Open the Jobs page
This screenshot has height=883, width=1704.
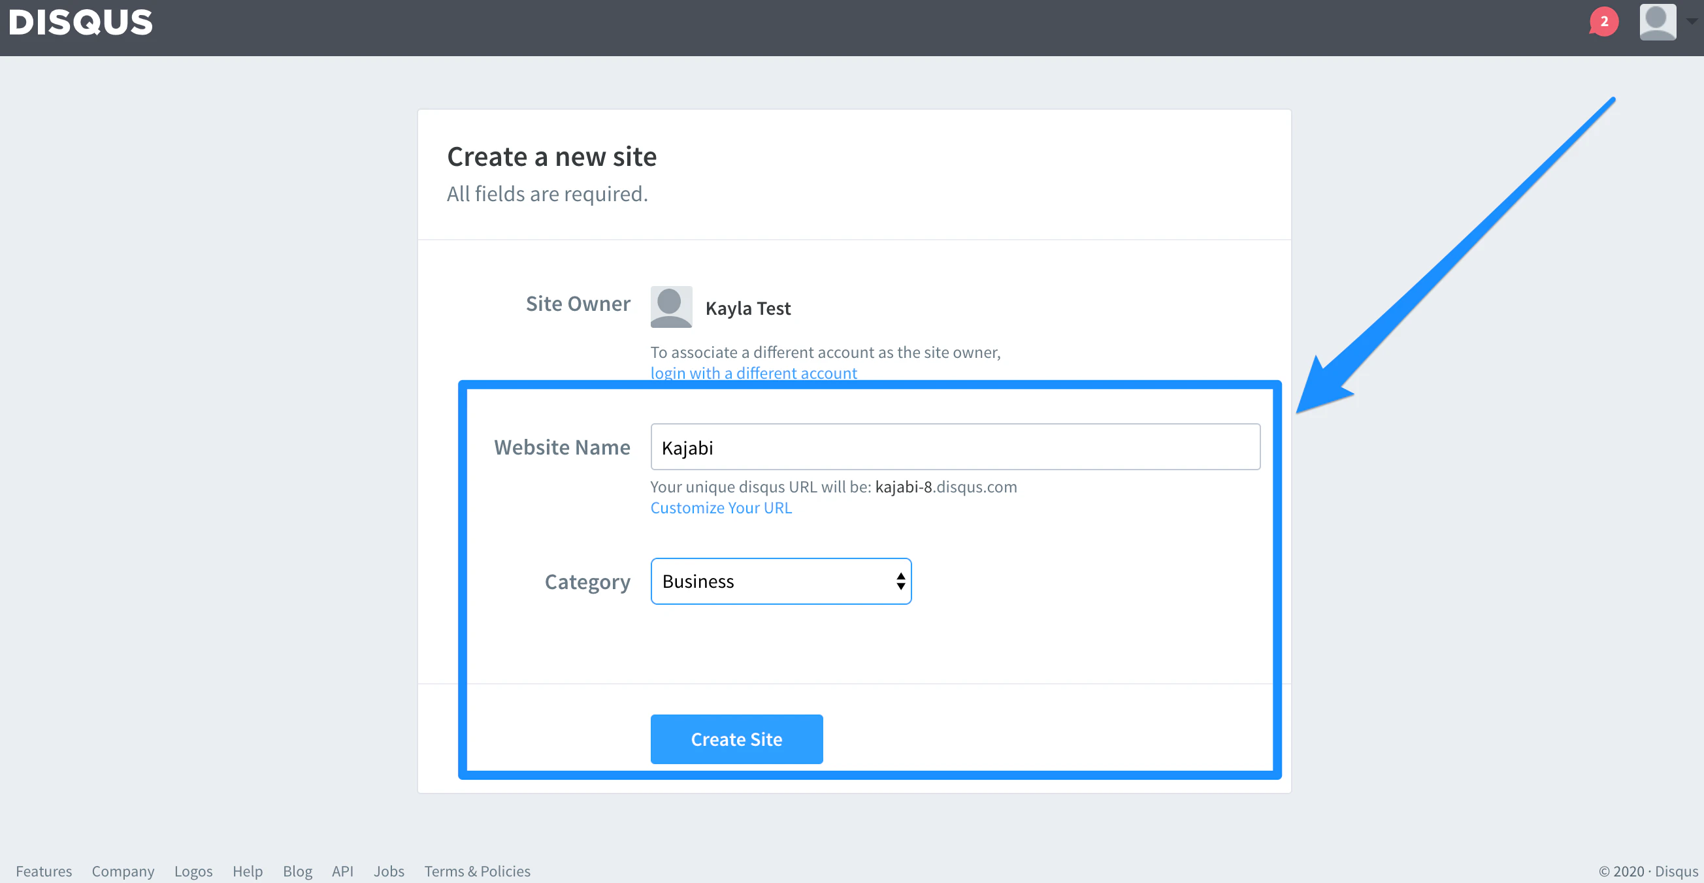tap(389, 871)
